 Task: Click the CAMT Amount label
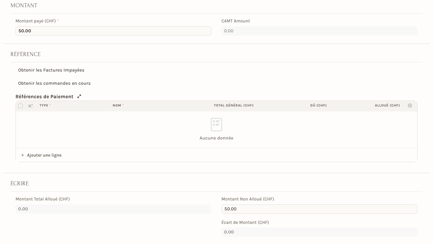point(236,21)
